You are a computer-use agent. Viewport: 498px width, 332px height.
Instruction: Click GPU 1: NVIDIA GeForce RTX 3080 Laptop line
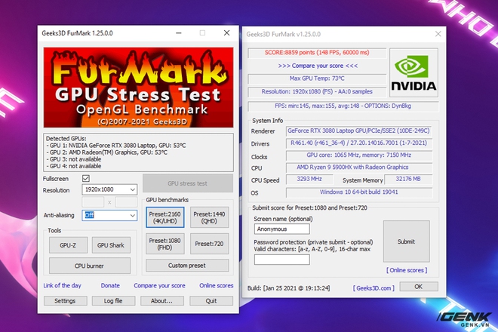(116, 146)
